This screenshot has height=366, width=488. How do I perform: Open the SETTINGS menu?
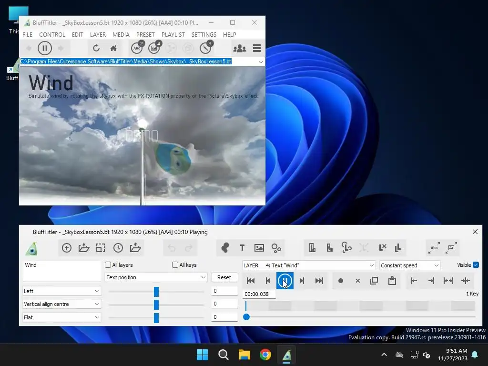pyautogui.click(x=204, y=34)
